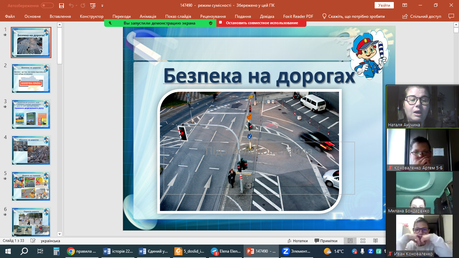Switch to Slide Sorter view icon
The height and width of the screenshot is (258, 459).
(363, 241)
